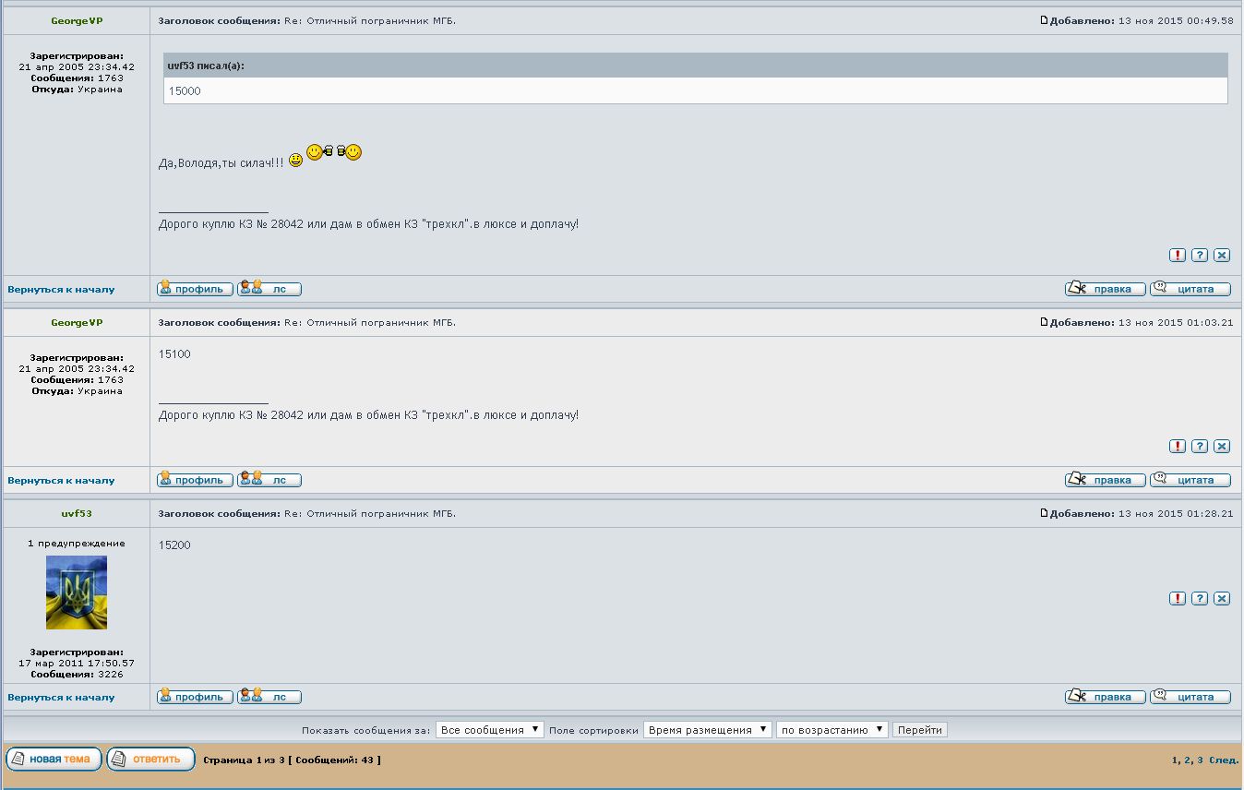Image resolution: width=1244 pixels, height=790 pixels.
Task: Click the 'След.' next page link
Action: pos(1224,760)
